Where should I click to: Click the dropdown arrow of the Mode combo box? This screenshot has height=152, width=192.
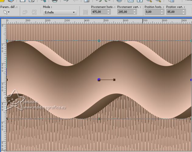[74, 12]
